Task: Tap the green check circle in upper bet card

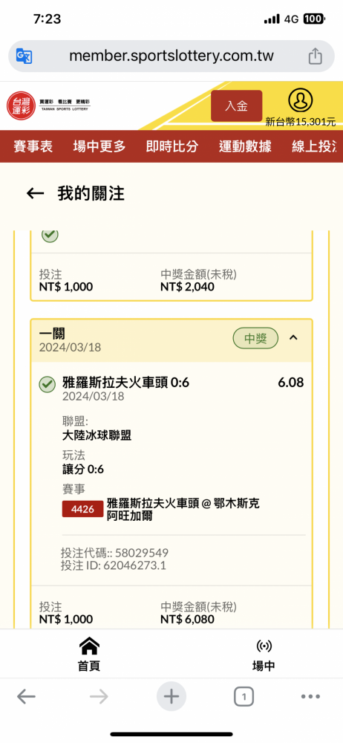Action: pos(50,235)
